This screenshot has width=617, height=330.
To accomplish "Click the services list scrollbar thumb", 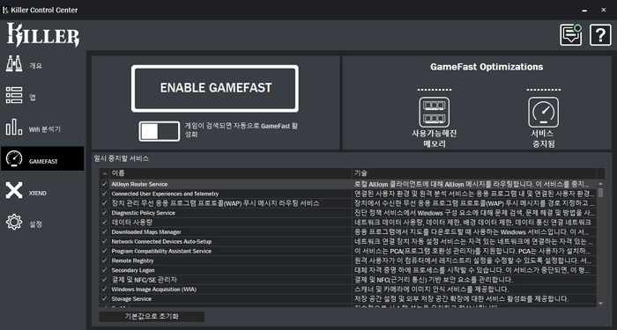I will click(x=600, y=193).
